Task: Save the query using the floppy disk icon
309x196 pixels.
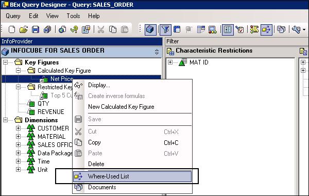Action: tap(36, 30)
